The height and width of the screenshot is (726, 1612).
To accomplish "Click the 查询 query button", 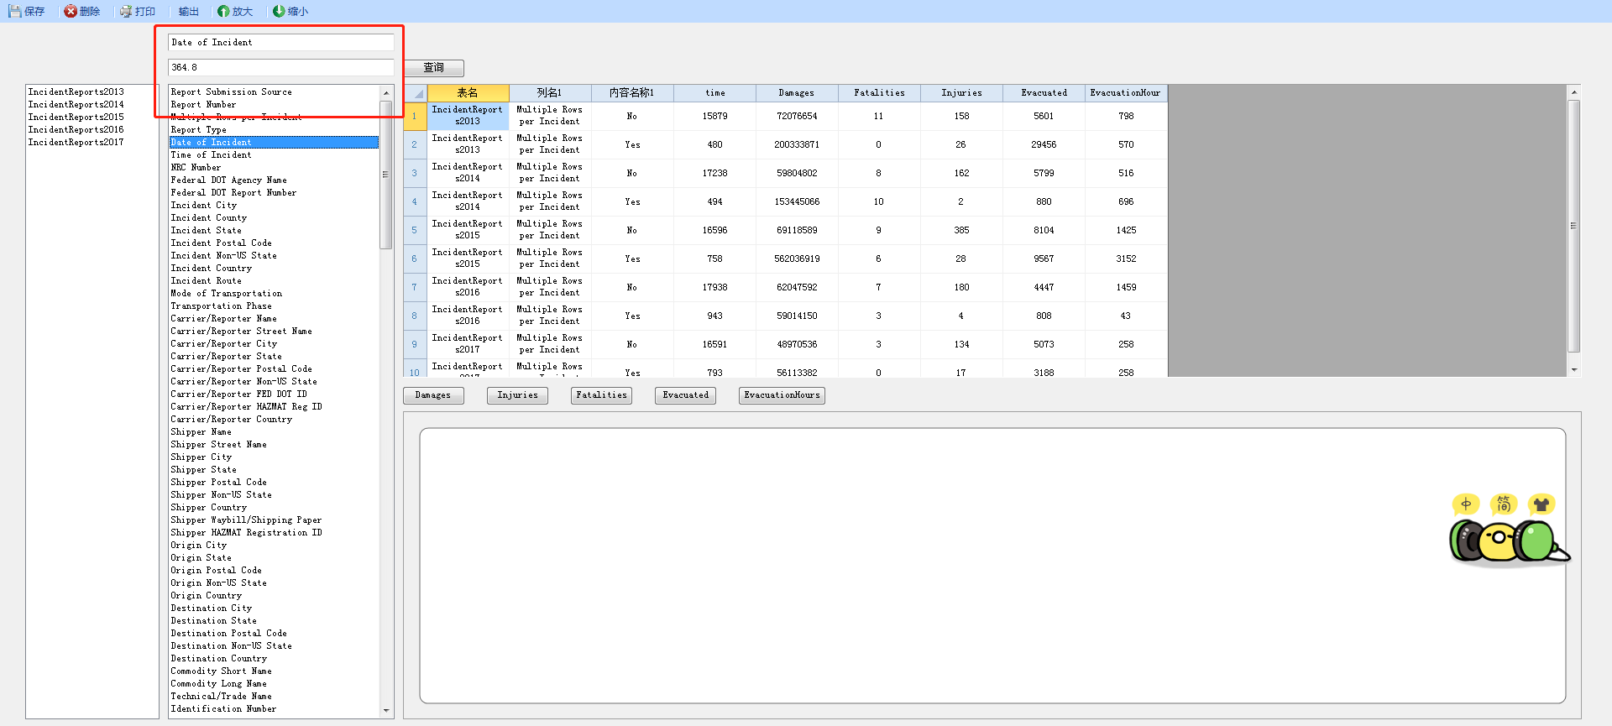I will [x=433, y=68].
